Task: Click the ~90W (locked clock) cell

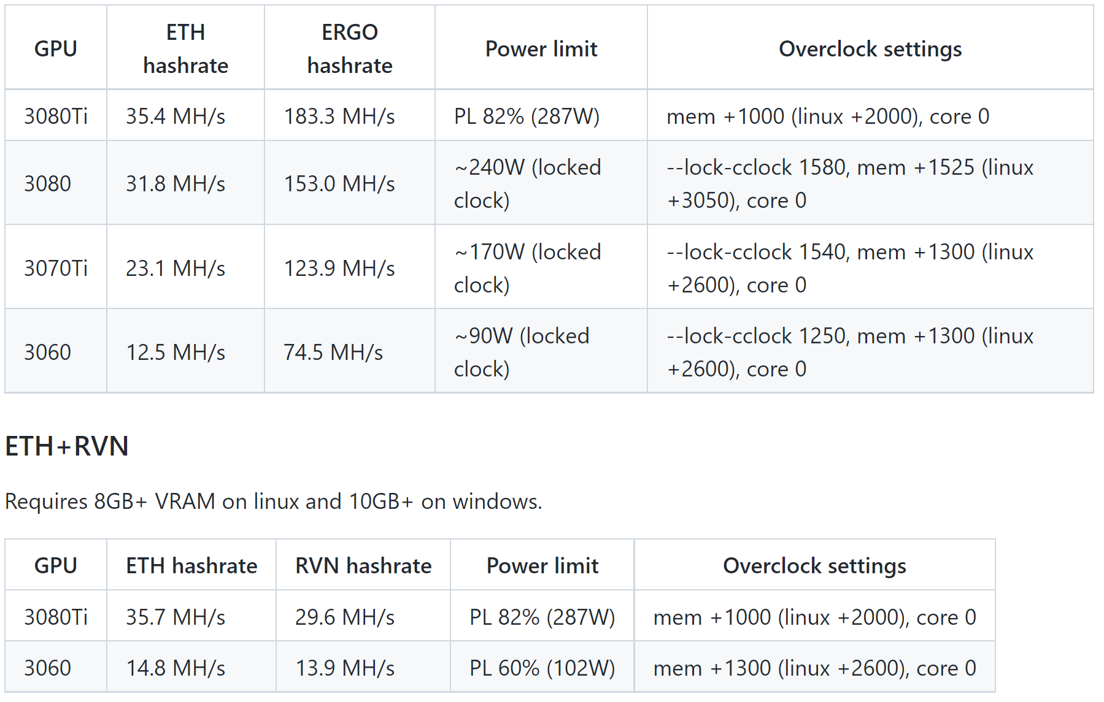Action: point(541,352)
